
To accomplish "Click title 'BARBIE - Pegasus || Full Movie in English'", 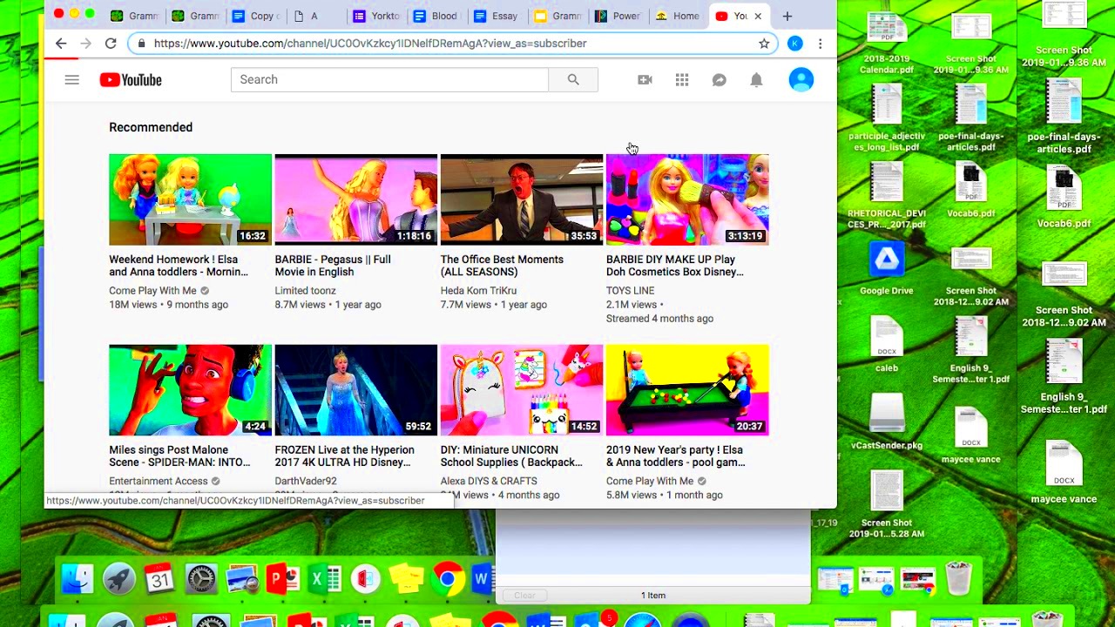I will (x=333, y=266).
